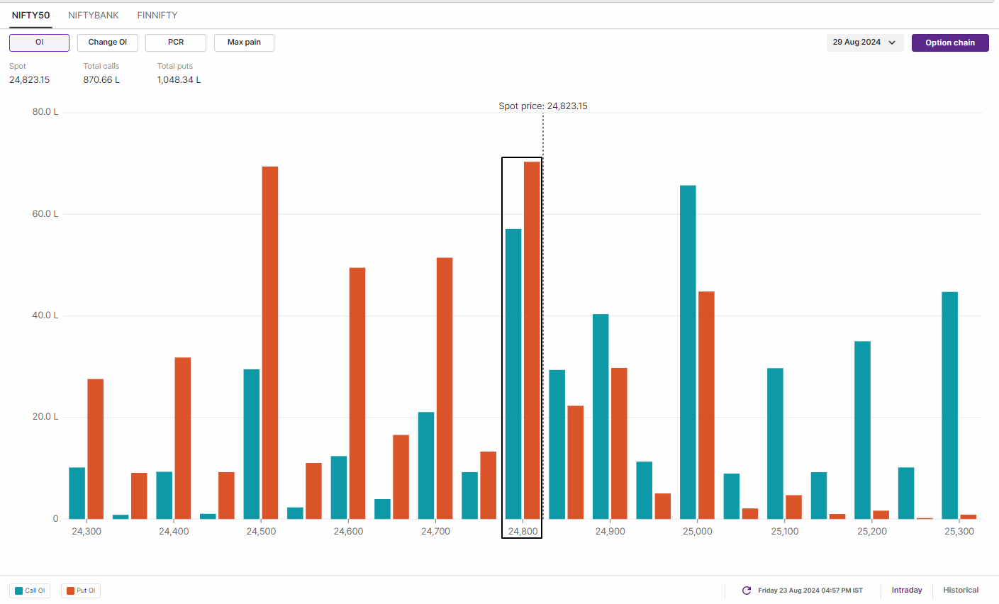Viewport: 999px width, 604px height.
Task: Click the 24,500 strike put OI bar
Action: [270, 342]
